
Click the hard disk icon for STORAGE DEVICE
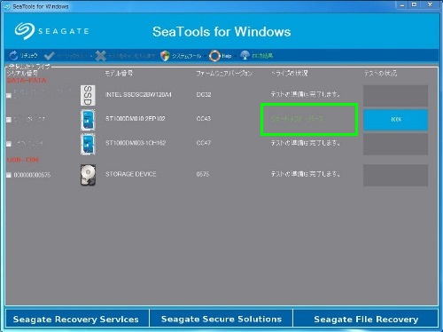tap(88, 175)
